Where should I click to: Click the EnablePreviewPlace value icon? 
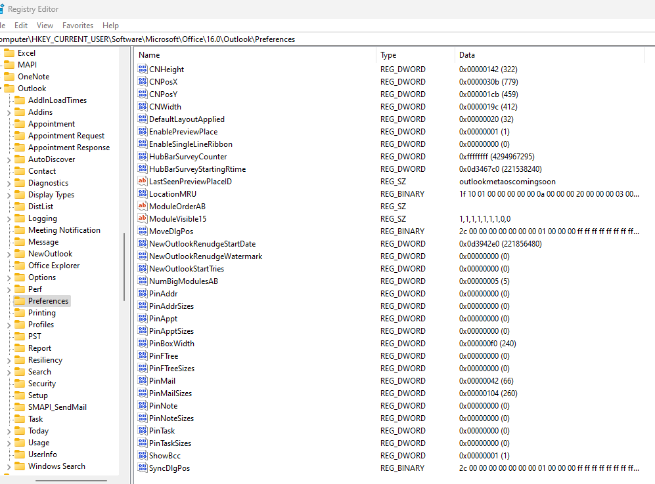pos(143,132)
